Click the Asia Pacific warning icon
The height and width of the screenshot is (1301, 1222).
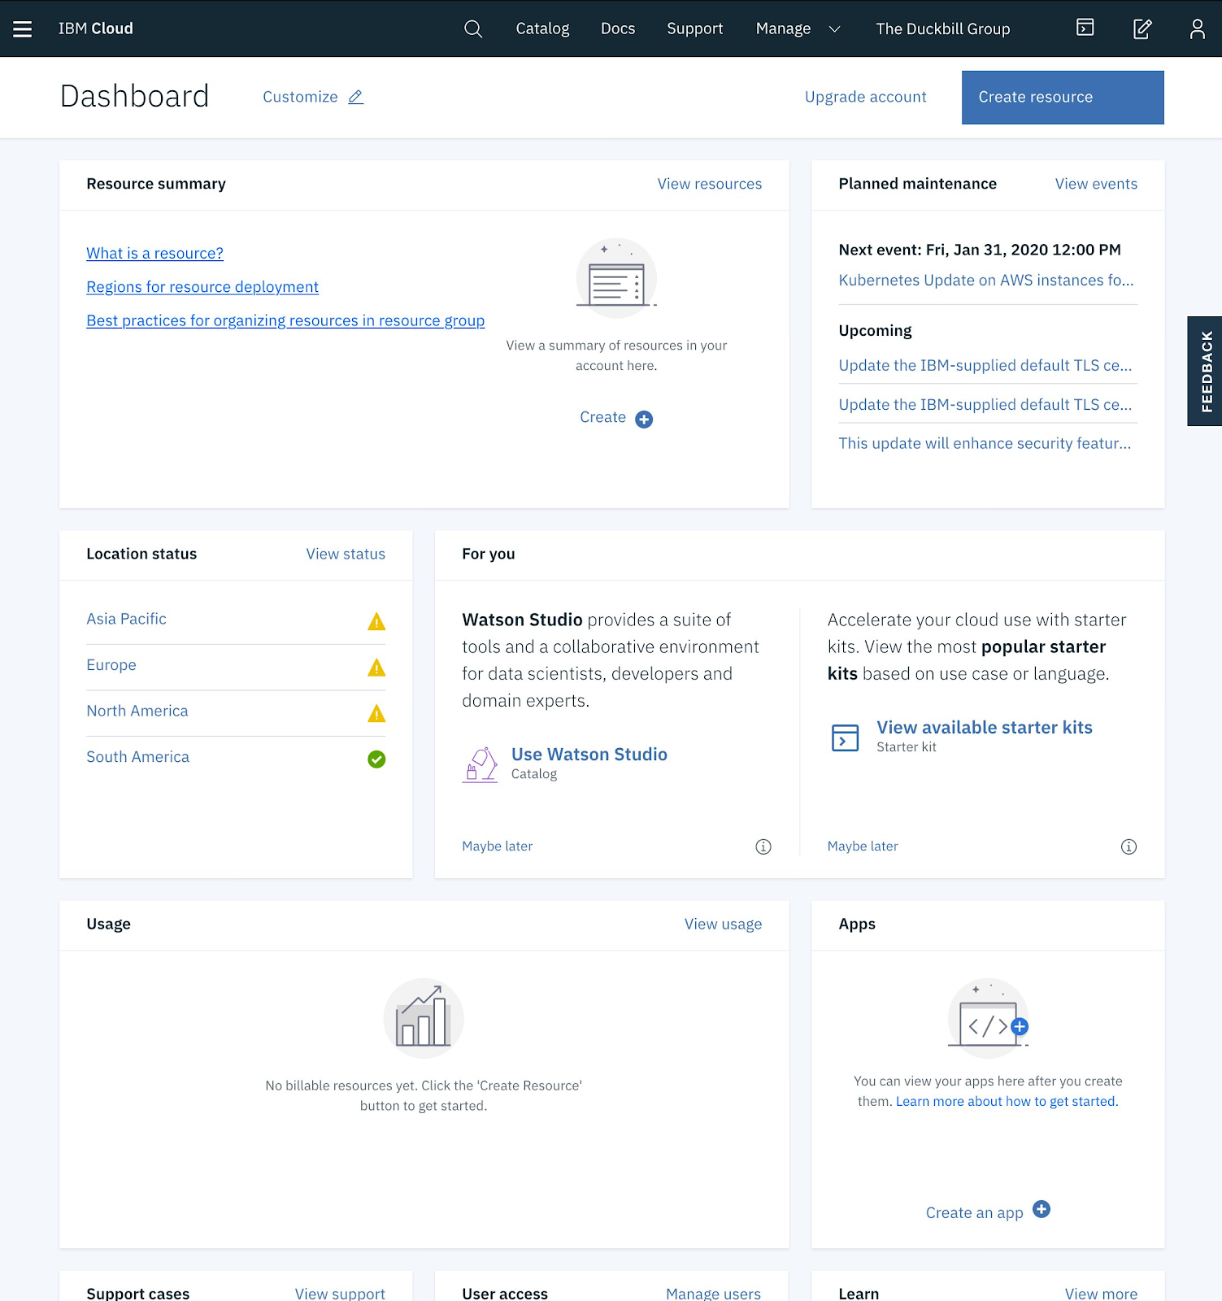(376, 622)
